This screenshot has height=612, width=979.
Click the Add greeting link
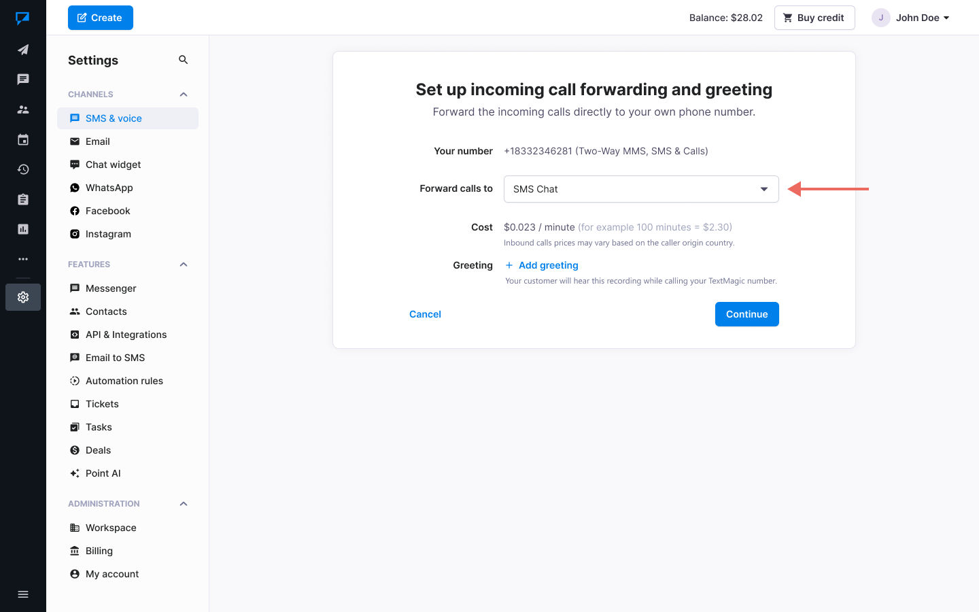point(548,265)
